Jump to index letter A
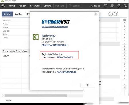This screenshot has width=129, height=105. coord(124,23)
